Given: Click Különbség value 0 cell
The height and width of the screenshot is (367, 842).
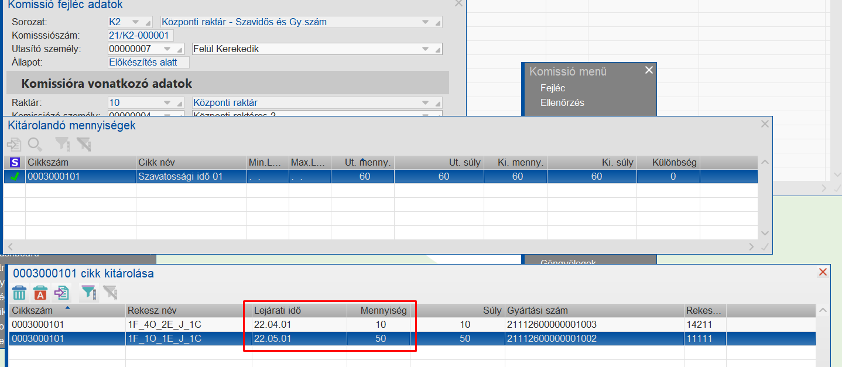Looking at the screenshot, I should click(x=668, y=176).
